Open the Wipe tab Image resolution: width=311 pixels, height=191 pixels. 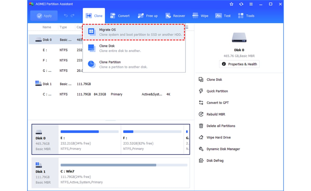pyautogui.click(x=200, y=16)
